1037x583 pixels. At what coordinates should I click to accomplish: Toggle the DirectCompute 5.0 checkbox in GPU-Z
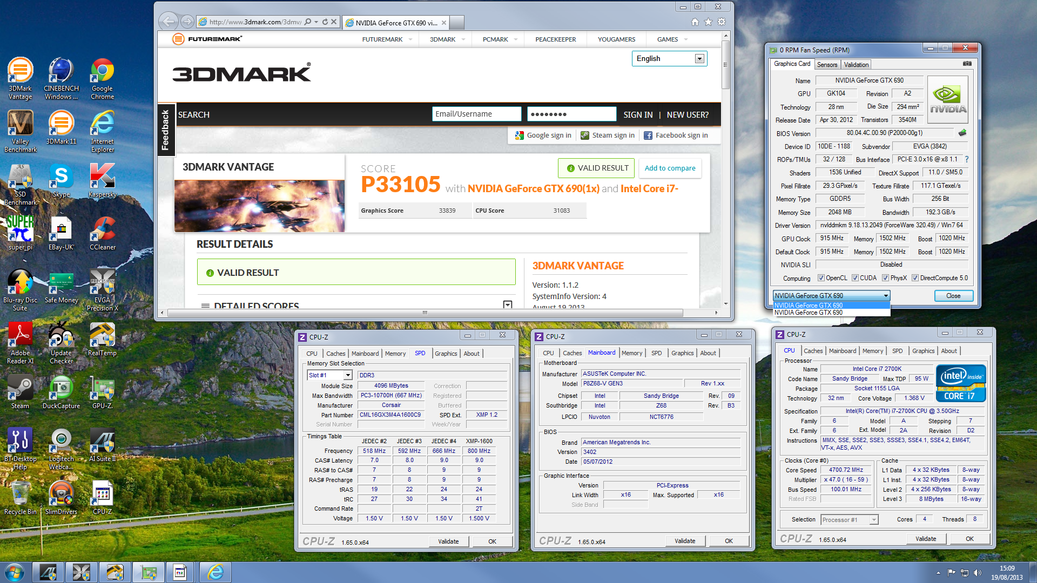click(x=915, y=278)
